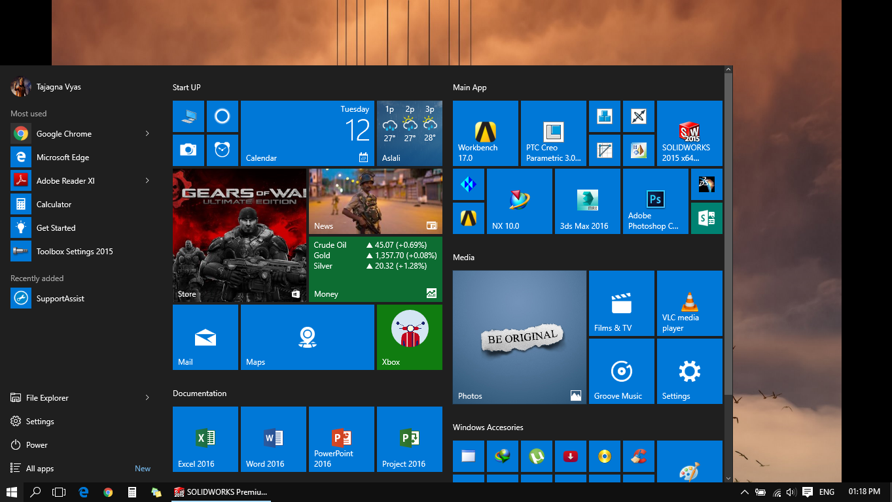Launch VLC media player tile
The image size is (892, 502).
(690, 303)
